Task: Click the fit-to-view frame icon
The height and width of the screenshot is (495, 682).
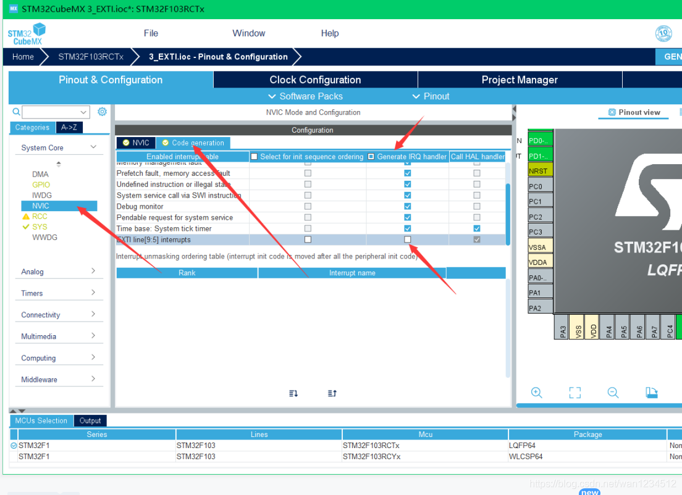Action: (575, 393)
